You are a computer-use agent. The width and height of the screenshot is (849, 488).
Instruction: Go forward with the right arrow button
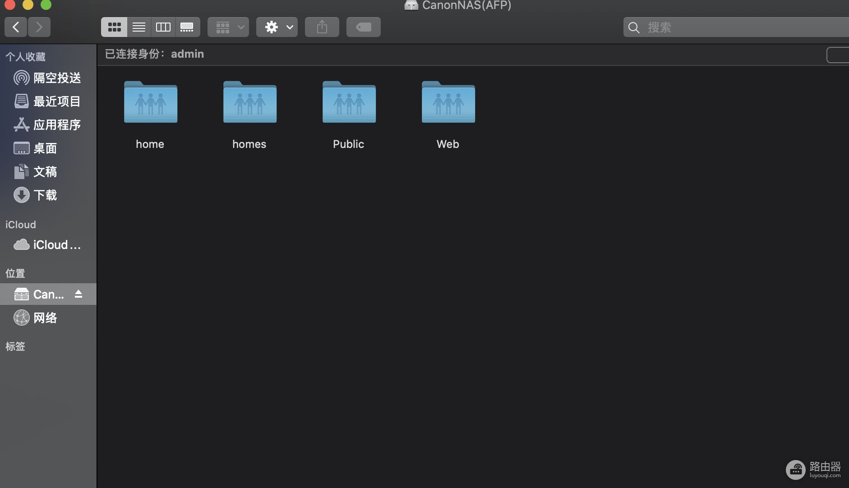pyautogui.click(x=39, y=27)
